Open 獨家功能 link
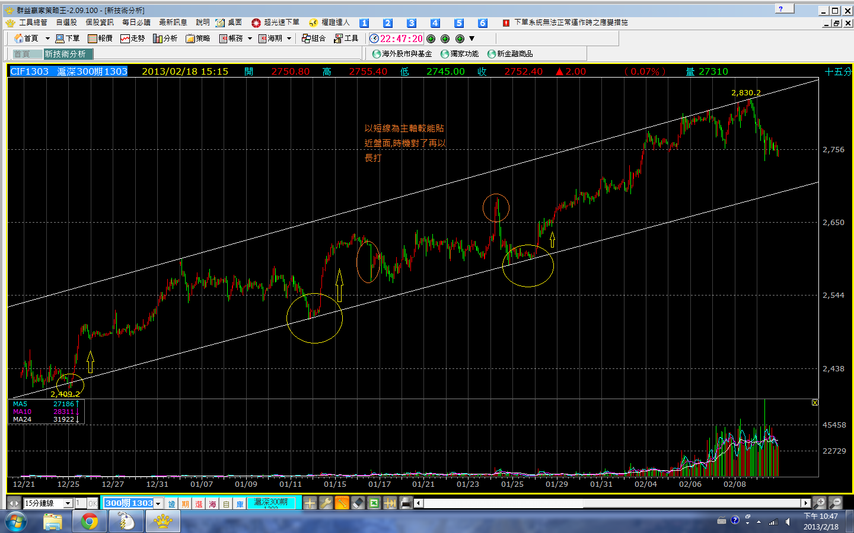Image resolution: width=854 pixels, height=533 pixels. (x=460, y=54)
